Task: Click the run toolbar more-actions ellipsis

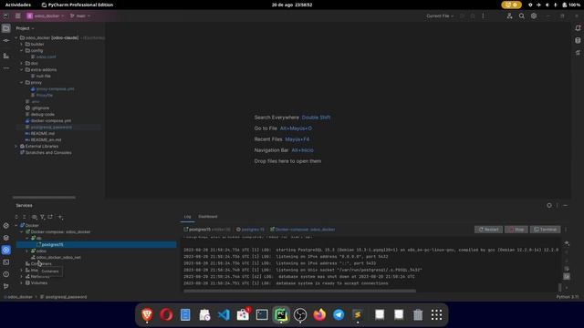Action: (x=483, y=16)
